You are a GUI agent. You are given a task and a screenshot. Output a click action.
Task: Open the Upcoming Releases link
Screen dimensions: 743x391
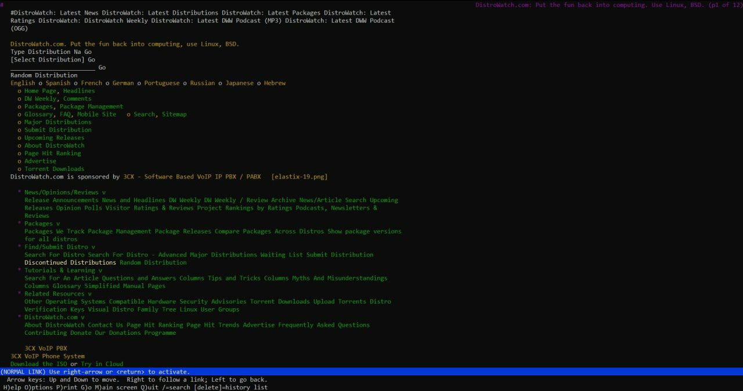click(x=55, y=138)
